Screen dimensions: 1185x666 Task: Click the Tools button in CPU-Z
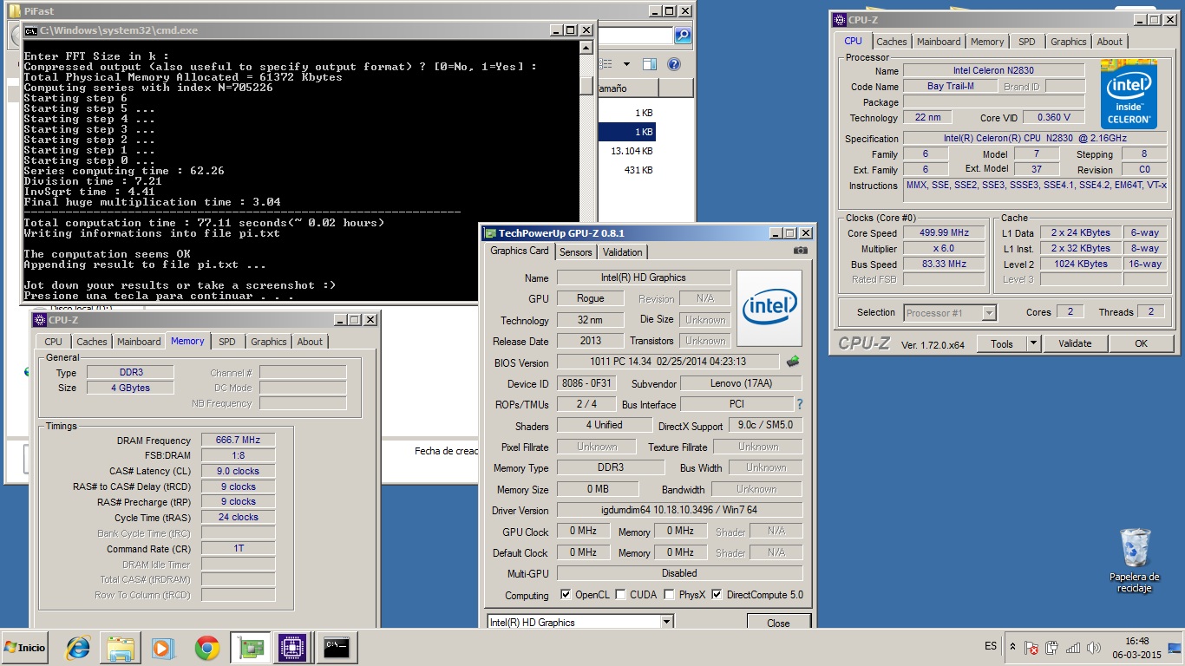coord(1002,343)
